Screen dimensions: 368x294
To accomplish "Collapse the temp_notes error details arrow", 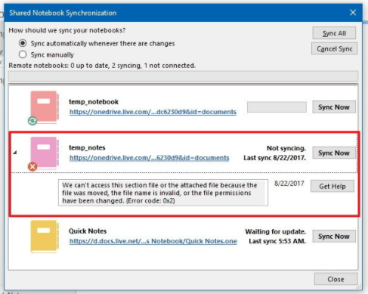I will coord(15,153).
